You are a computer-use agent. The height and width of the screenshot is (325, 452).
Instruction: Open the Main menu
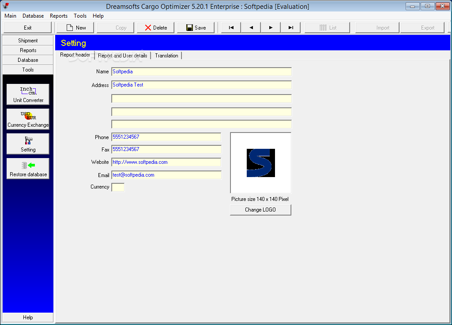point(11,16)
